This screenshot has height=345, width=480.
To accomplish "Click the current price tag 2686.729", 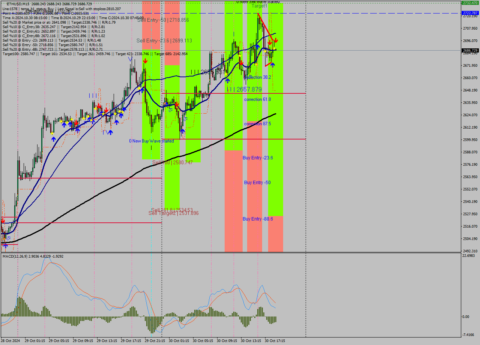I will click(470, 50).
